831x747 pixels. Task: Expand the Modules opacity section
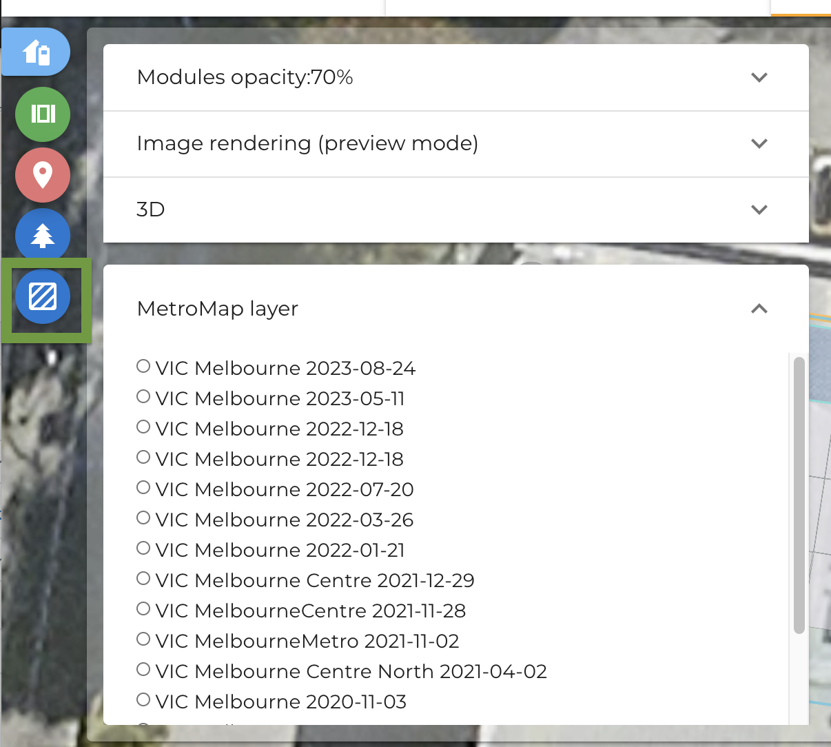456,77
